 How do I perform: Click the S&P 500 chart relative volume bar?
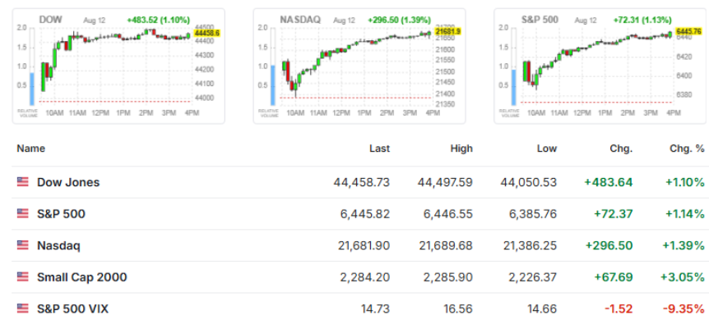click(514, 87)
